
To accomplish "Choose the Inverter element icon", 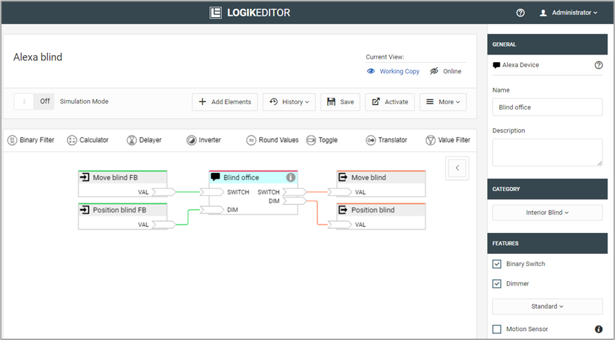I will pos(191,140).
